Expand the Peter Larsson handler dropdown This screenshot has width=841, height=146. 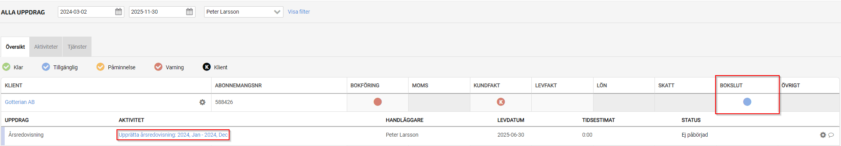coord(244,12)
